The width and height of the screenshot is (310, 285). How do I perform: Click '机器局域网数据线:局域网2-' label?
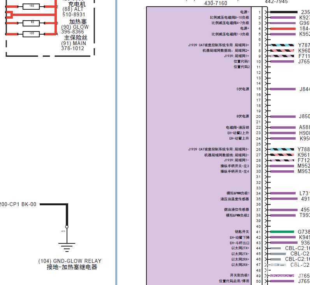[x=227, y=155]
